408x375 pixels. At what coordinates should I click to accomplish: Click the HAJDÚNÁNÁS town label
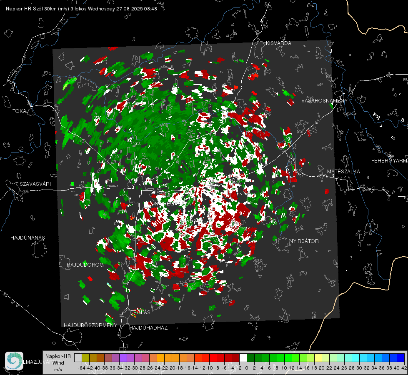tap(28, 238)
